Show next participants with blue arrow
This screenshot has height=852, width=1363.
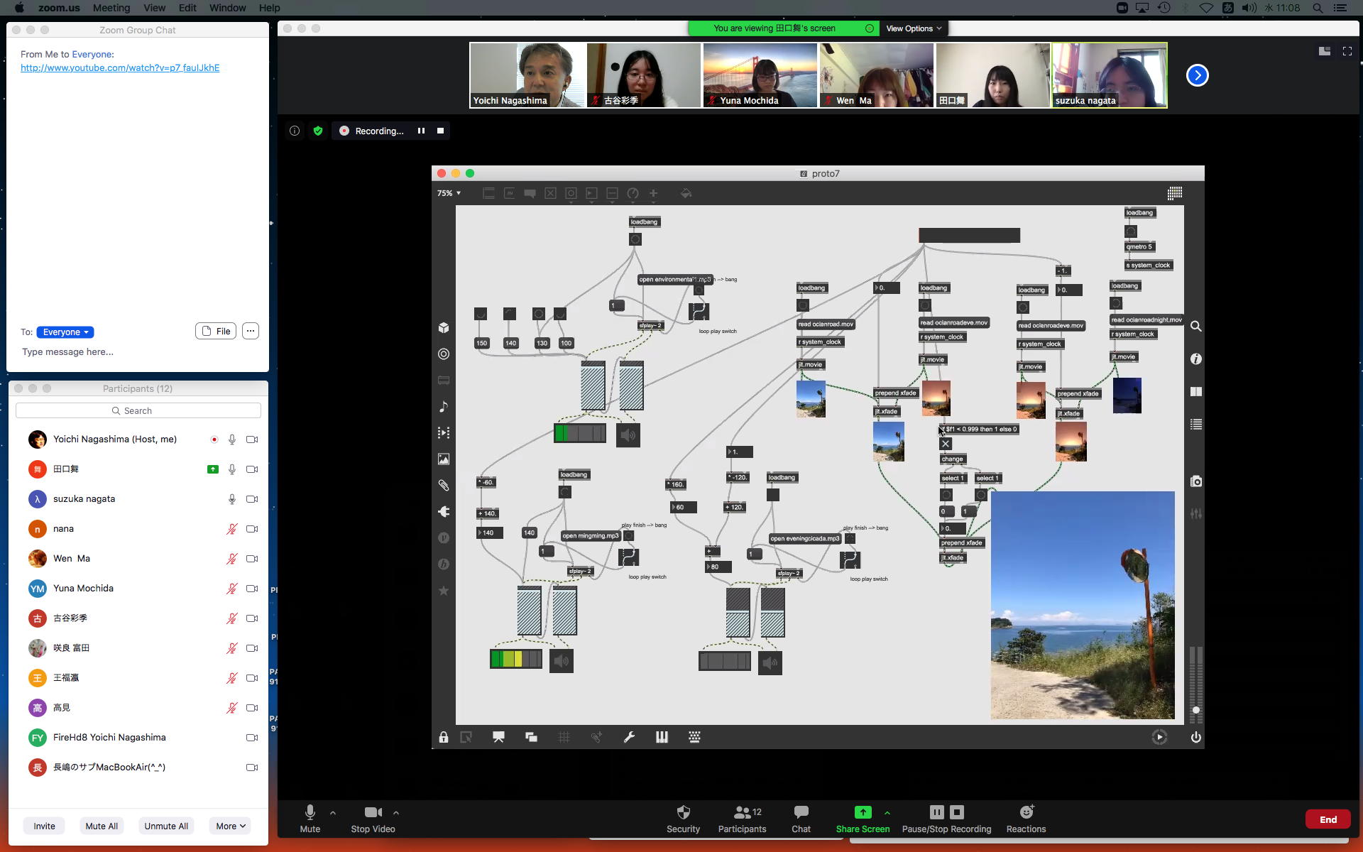[x=1197, y=75]
